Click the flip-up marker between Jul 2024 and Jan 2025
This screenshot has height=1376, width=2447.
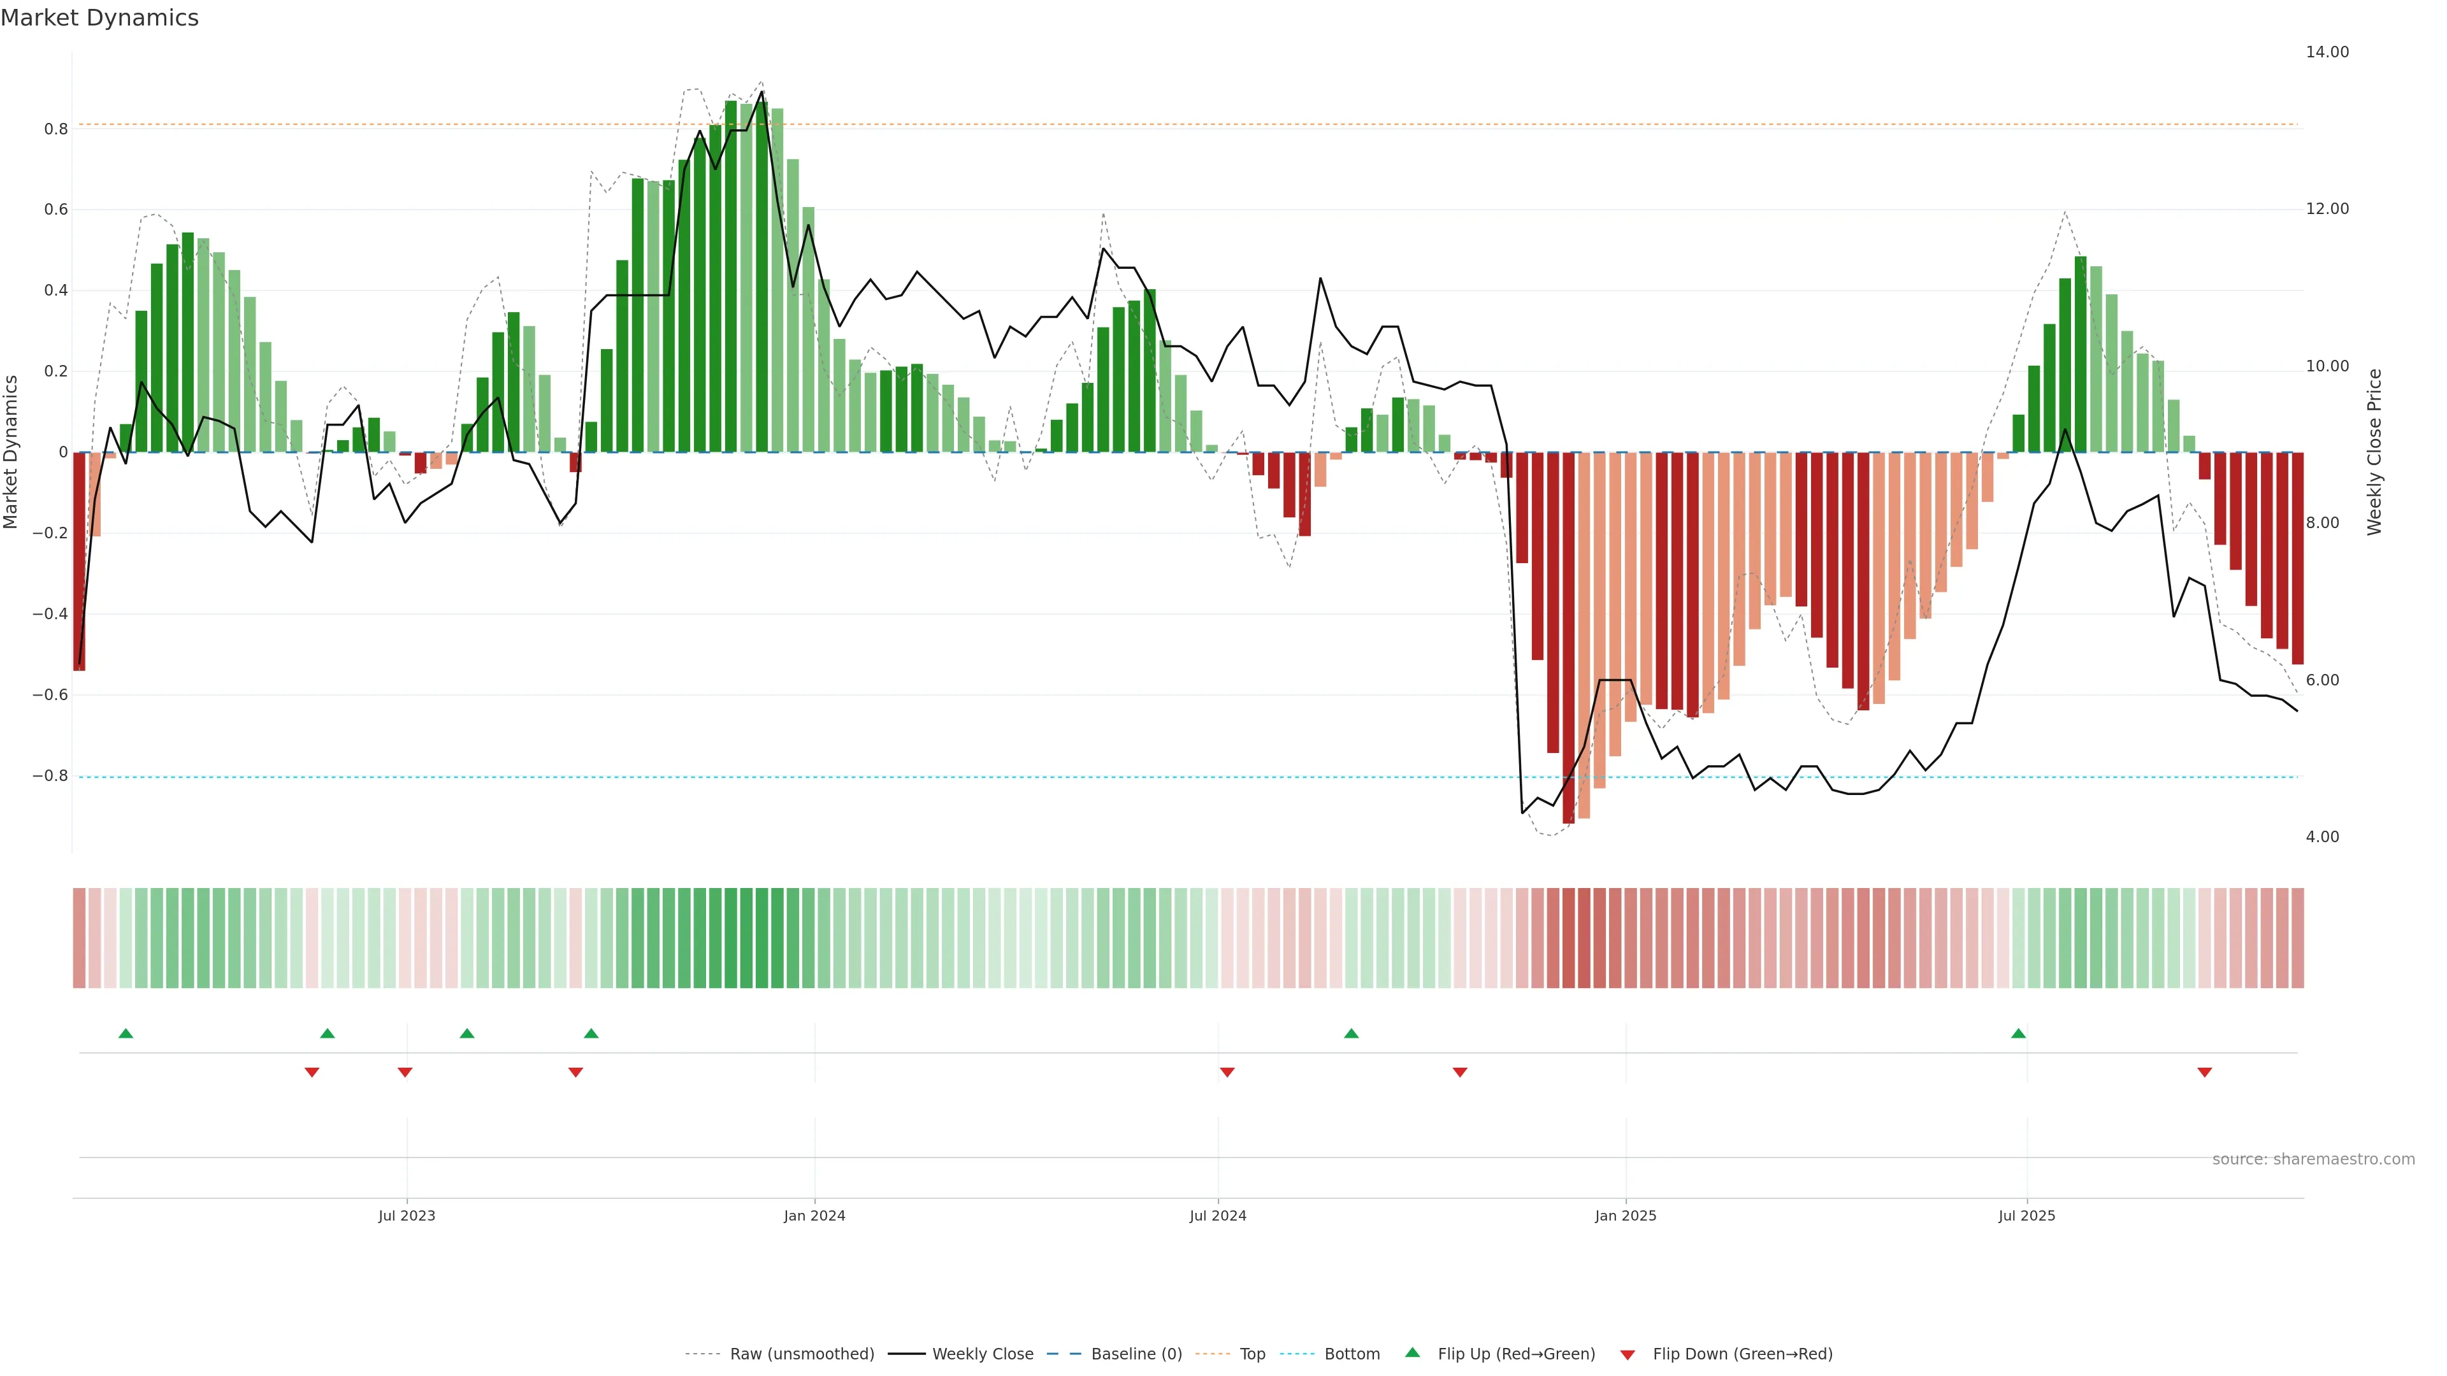click(x=1351, y=1033)
